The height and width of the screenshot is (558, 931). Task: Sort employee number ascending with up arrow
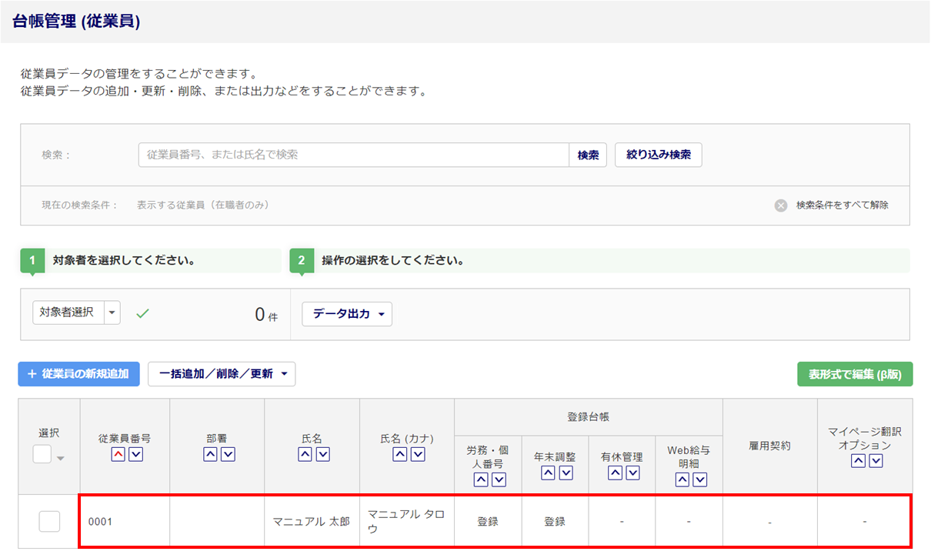(x=117, y=455)
